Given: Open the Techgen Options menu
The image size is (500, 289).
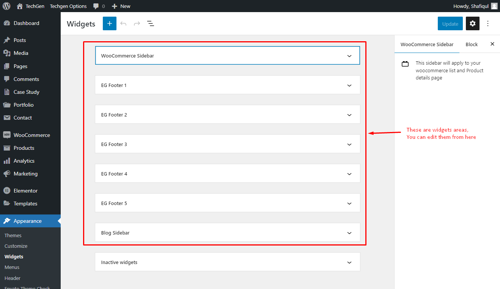Looking at the screenshot, I should 68,6.
